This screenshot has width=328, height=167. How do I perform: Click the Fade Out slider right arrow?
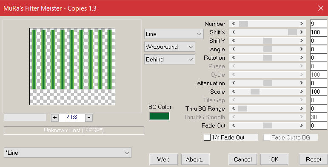pos(302,125)
